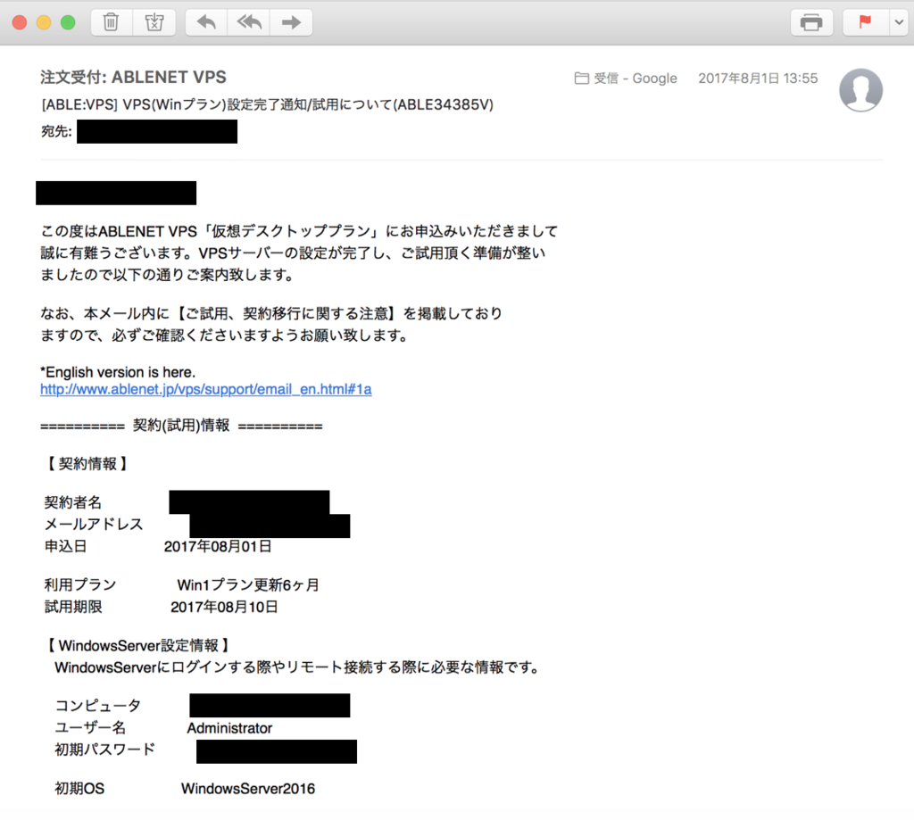Reply all using double-arrow icon

(249, 22)
